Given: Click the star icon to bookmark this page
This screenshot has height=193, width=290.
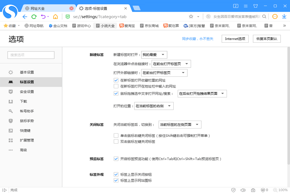Looking at the screenshot, I should (x=191, y=17).
